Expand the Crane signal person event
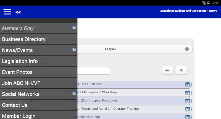 (188, 117)
